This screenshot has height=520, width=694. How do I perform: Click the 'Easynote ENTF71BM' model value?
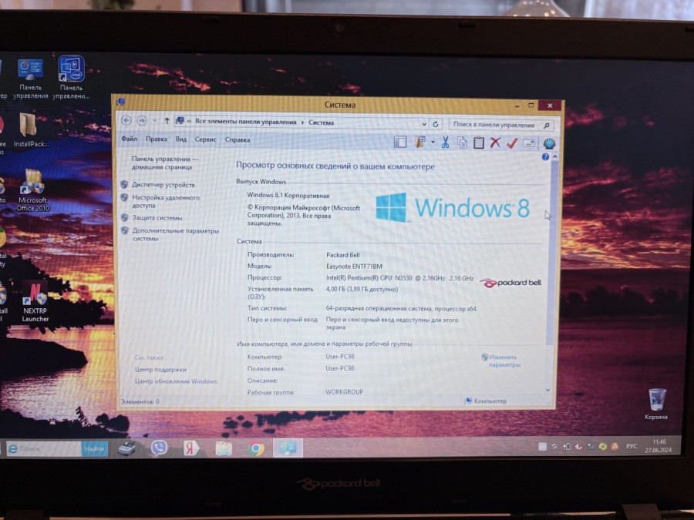(354, 267)
